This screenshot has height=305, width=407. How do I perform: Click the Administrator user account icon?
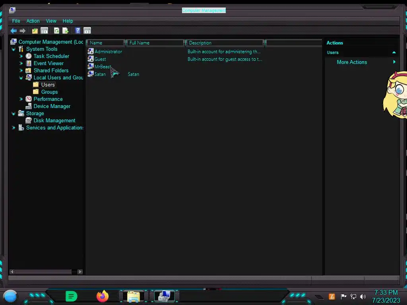tap(91, 51)
